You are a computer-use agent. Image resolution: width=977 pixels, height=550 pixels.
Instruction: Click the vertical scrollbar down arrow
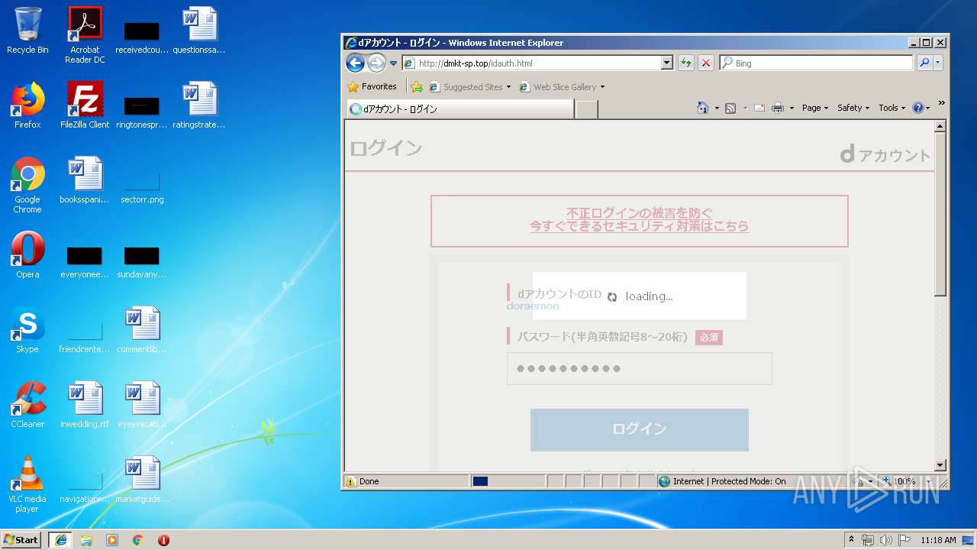point(940,465)
